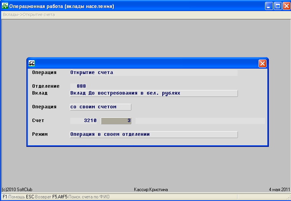Click the ESC-Возврат hint in status bar
This screenshot has width=291, height=201.
point(39,197)
